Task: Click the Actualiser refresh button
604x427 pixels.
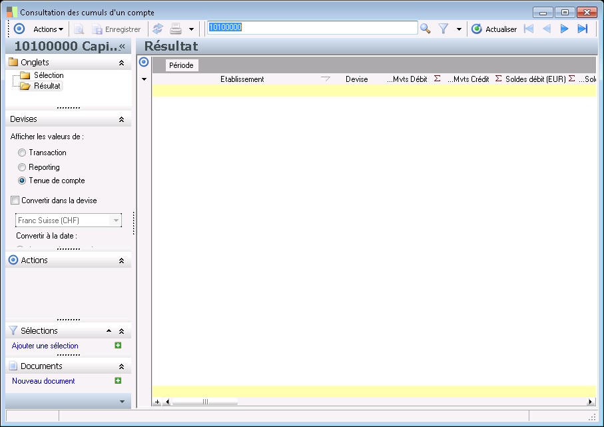Action: (493, 29)
